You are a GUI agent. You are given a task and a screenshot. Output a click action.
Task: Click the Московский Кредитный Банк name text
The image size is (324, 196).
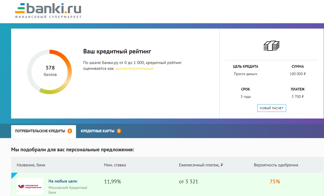point(68,190)
